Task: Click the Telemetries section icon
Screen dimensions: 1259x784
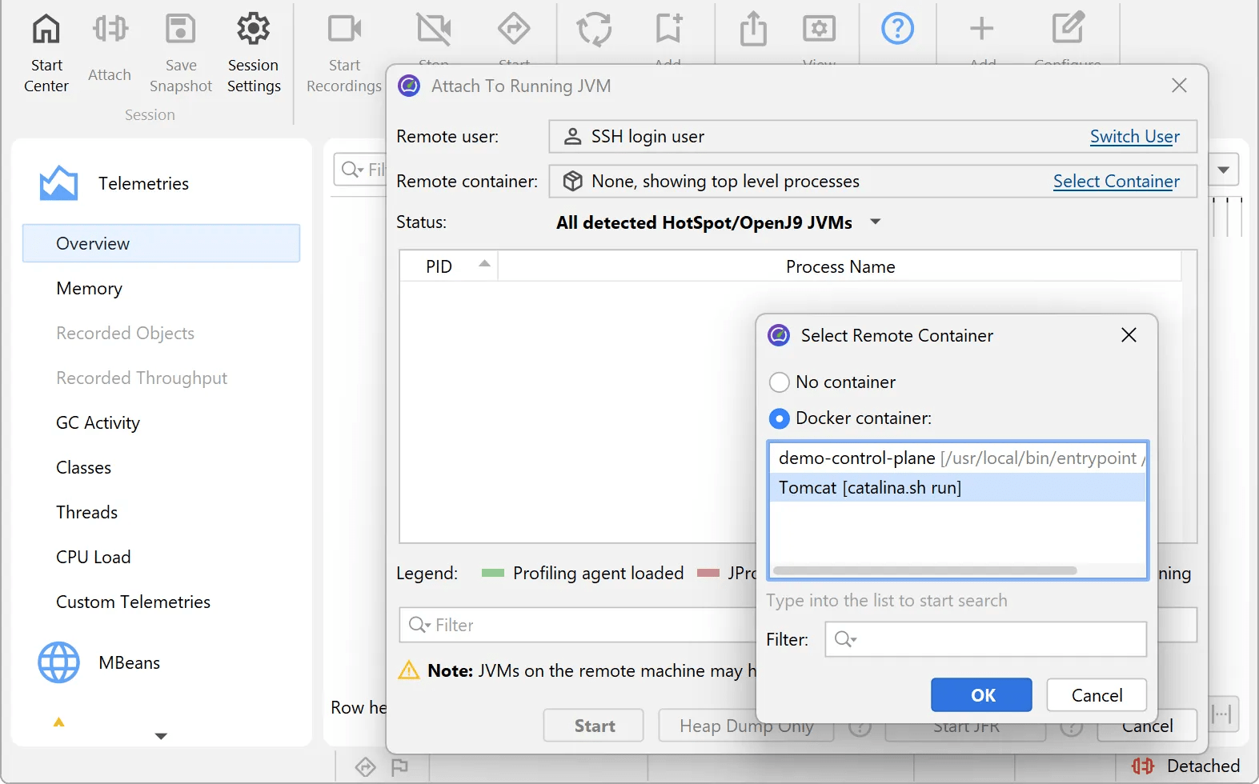Action: (x=58, y=183)
